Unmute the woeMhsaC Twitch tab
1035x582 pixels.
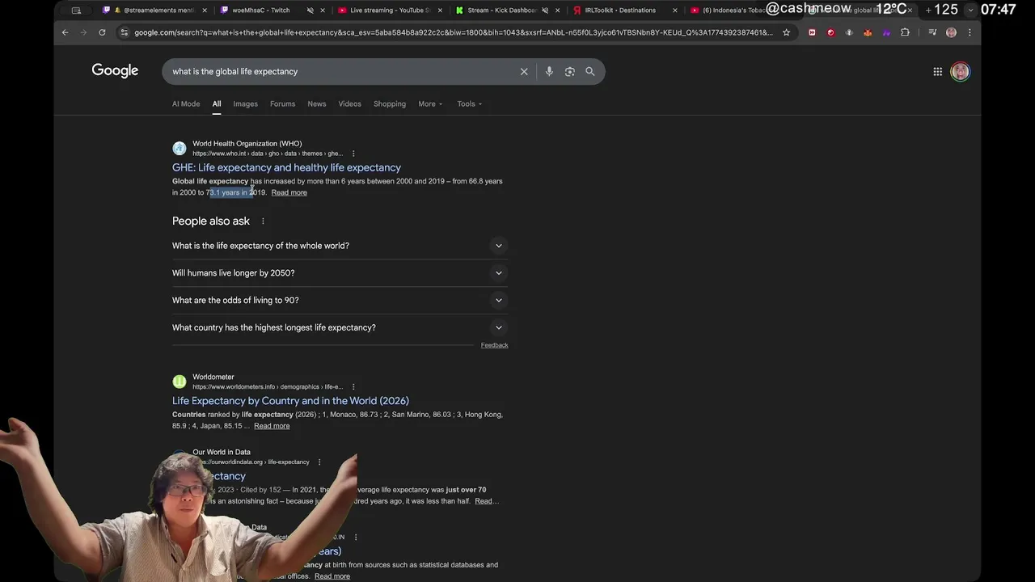(x=310, y=11)
